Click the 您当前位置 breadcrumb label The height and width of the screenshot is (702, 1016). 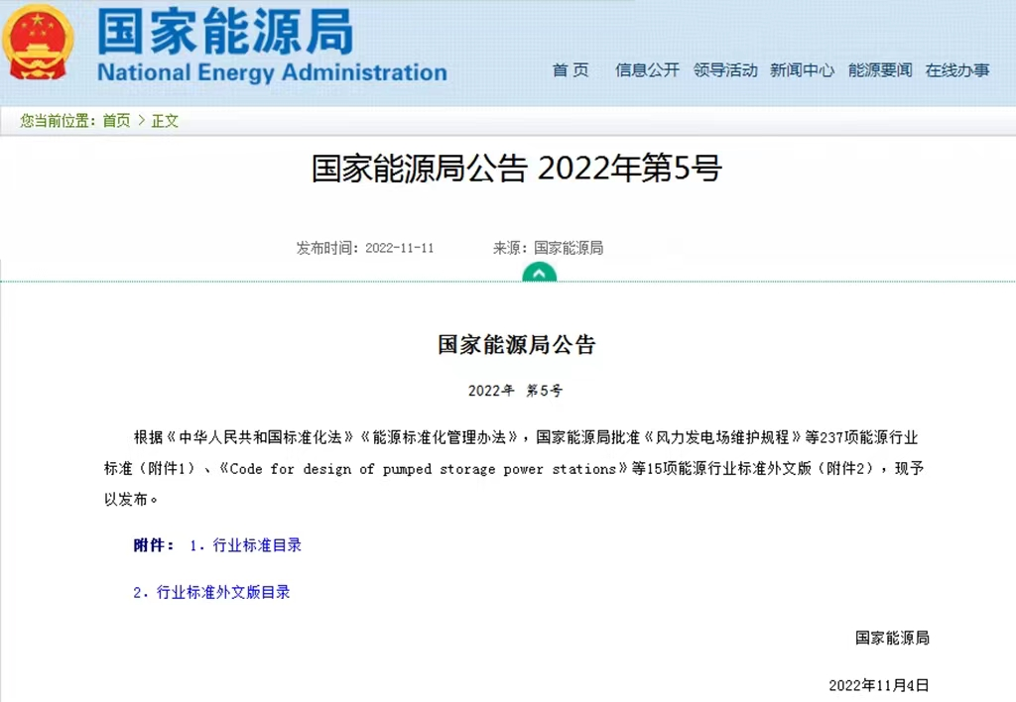pos(57,120)
